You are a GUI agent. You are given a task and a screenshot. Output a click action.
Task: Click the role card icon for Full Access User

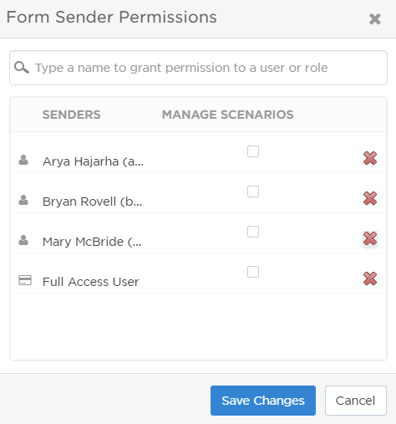tap(25, 280)
